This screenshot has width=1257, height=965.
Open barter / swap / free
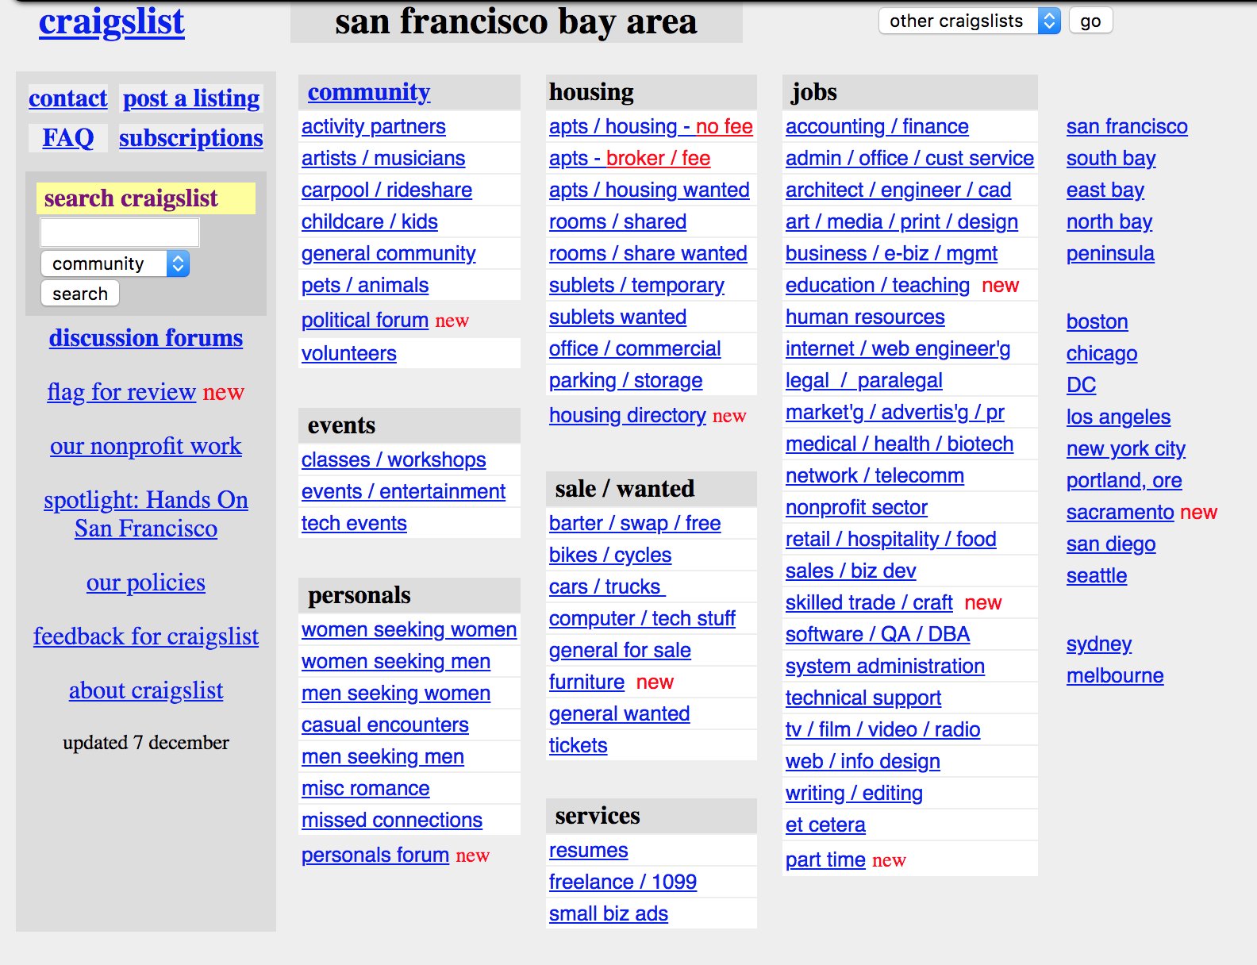point(635,523)
